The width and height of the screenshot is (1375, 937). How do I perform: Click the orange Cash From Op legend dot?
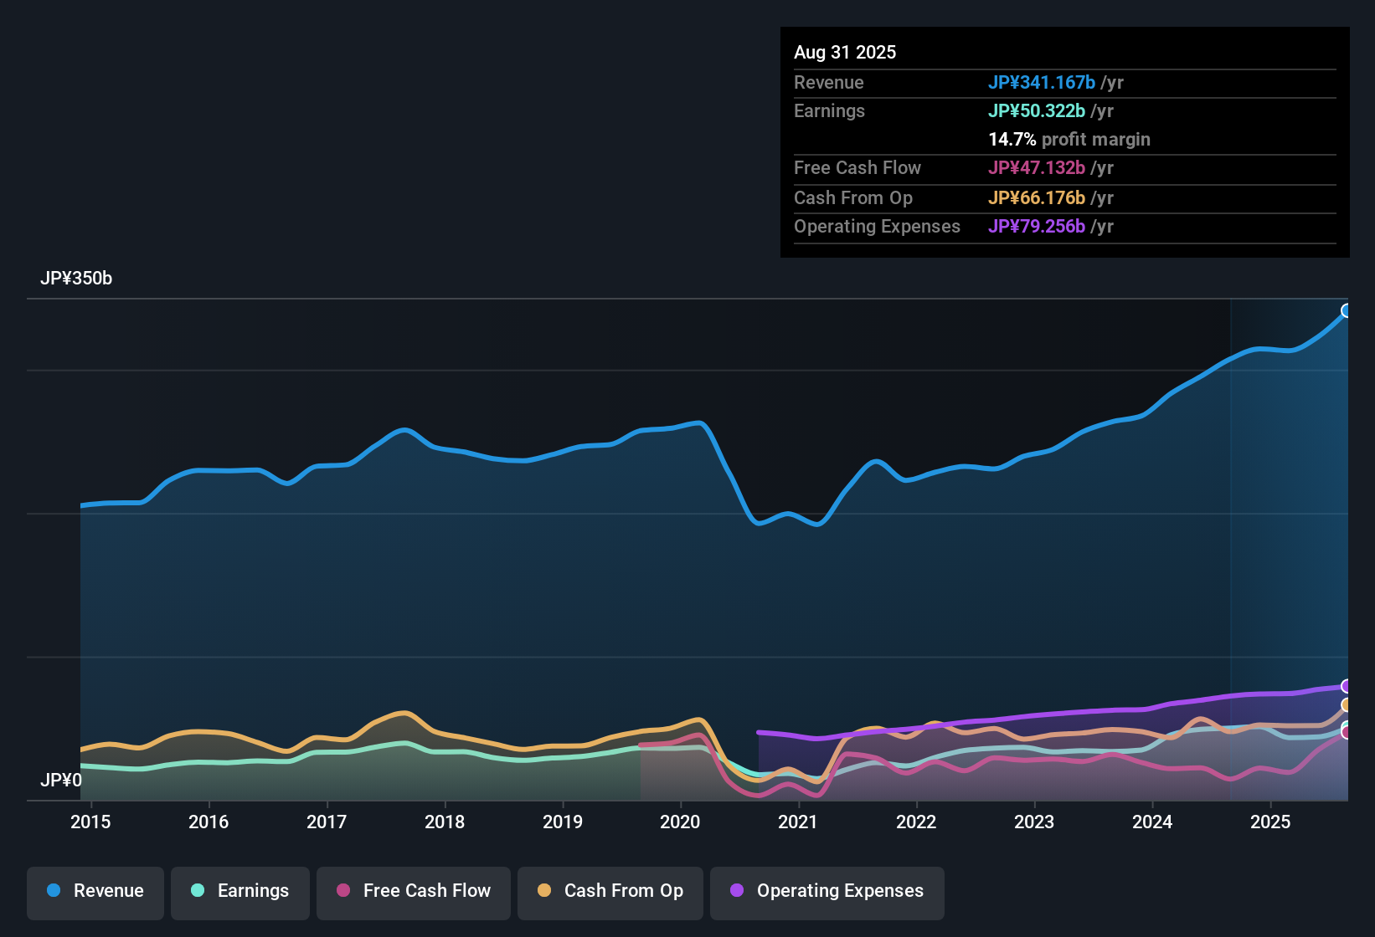543,891
